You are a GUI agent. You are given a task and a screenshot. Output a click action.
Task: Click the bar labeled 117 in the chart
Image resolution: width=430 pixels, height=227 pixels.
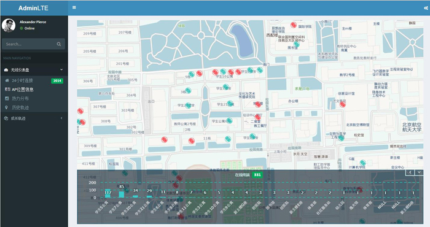click(x=107, y=193)
